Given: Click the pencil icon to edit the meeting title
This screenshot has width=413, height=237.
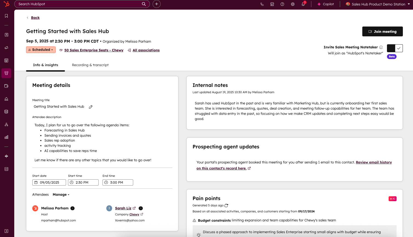Looking at the screenshot, I should [91, 107].
